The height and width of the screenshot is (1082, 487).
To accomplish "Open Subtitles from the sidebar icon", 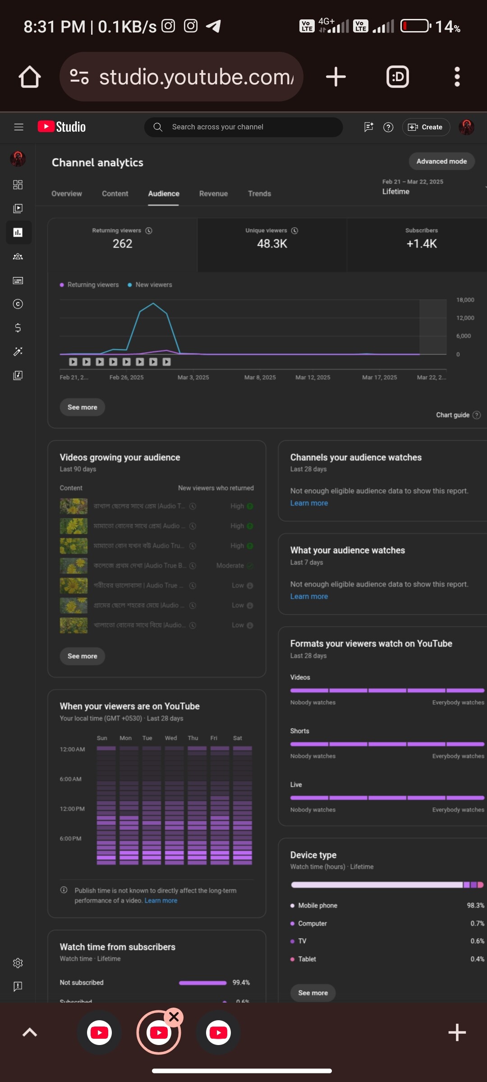I will 18,280.
